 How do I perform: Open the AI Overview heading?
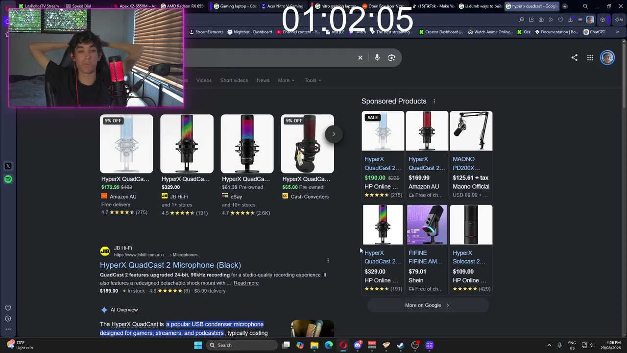click(x=124, y=310)
